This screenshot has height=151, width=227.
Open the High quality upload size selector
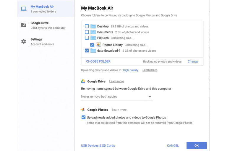[x=130, y=70]
